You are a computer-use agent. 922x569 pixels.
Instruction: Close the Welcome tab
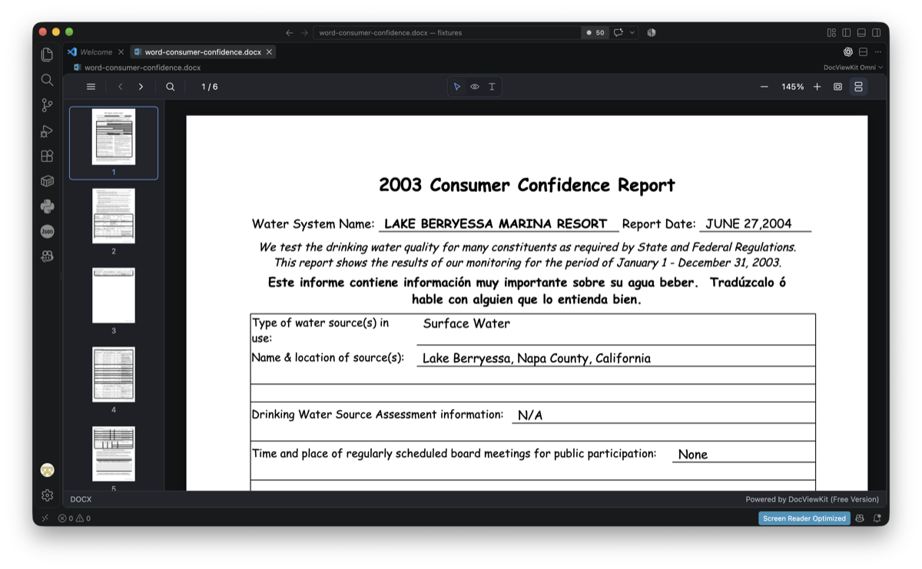point(121,52)
